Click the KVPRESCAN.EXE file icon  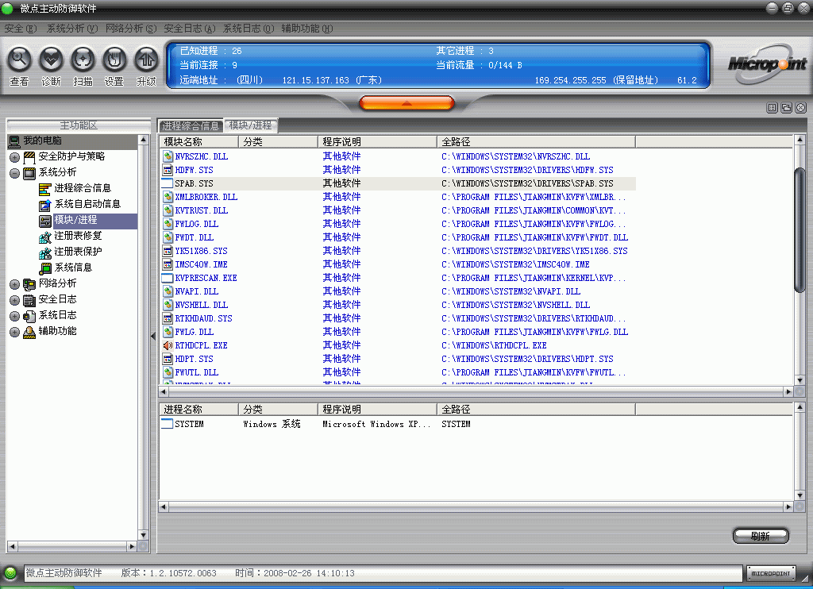tap(168, 277)
